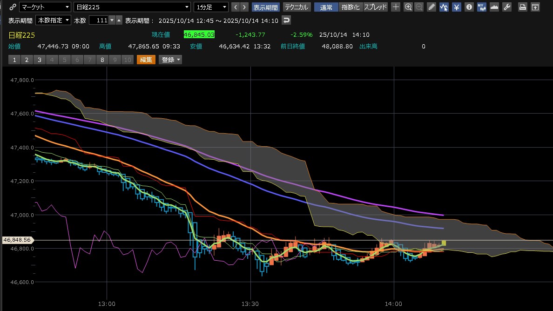
Task: Select chart preset tab 3
Action: (39, 60)
